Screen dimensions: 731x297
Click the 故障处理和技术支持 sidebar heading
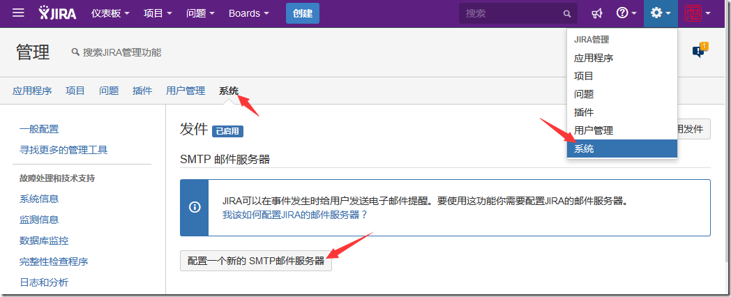tap(57, 178)
